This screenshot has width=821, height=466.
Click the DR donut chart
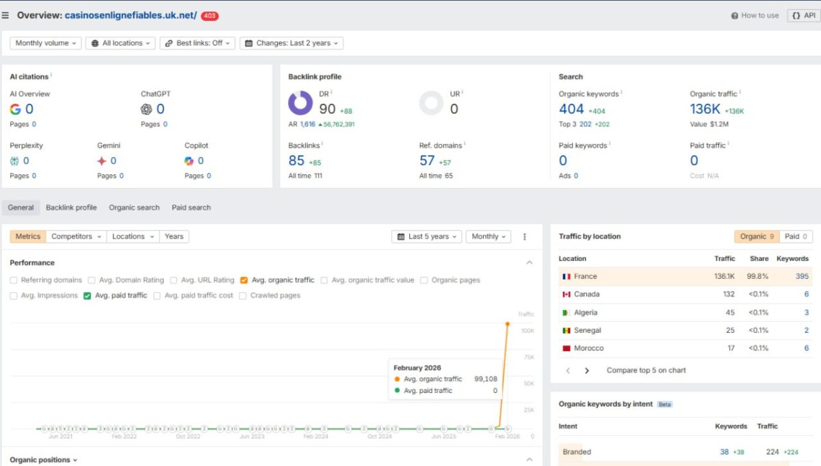click(x=300, y=103)
